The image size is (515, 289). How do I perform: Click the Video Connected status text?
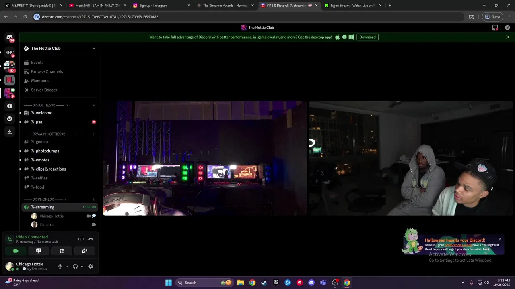click(32, 237)
